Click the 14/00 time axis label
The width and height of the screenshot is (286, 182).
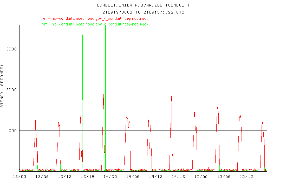pos(110,177)
